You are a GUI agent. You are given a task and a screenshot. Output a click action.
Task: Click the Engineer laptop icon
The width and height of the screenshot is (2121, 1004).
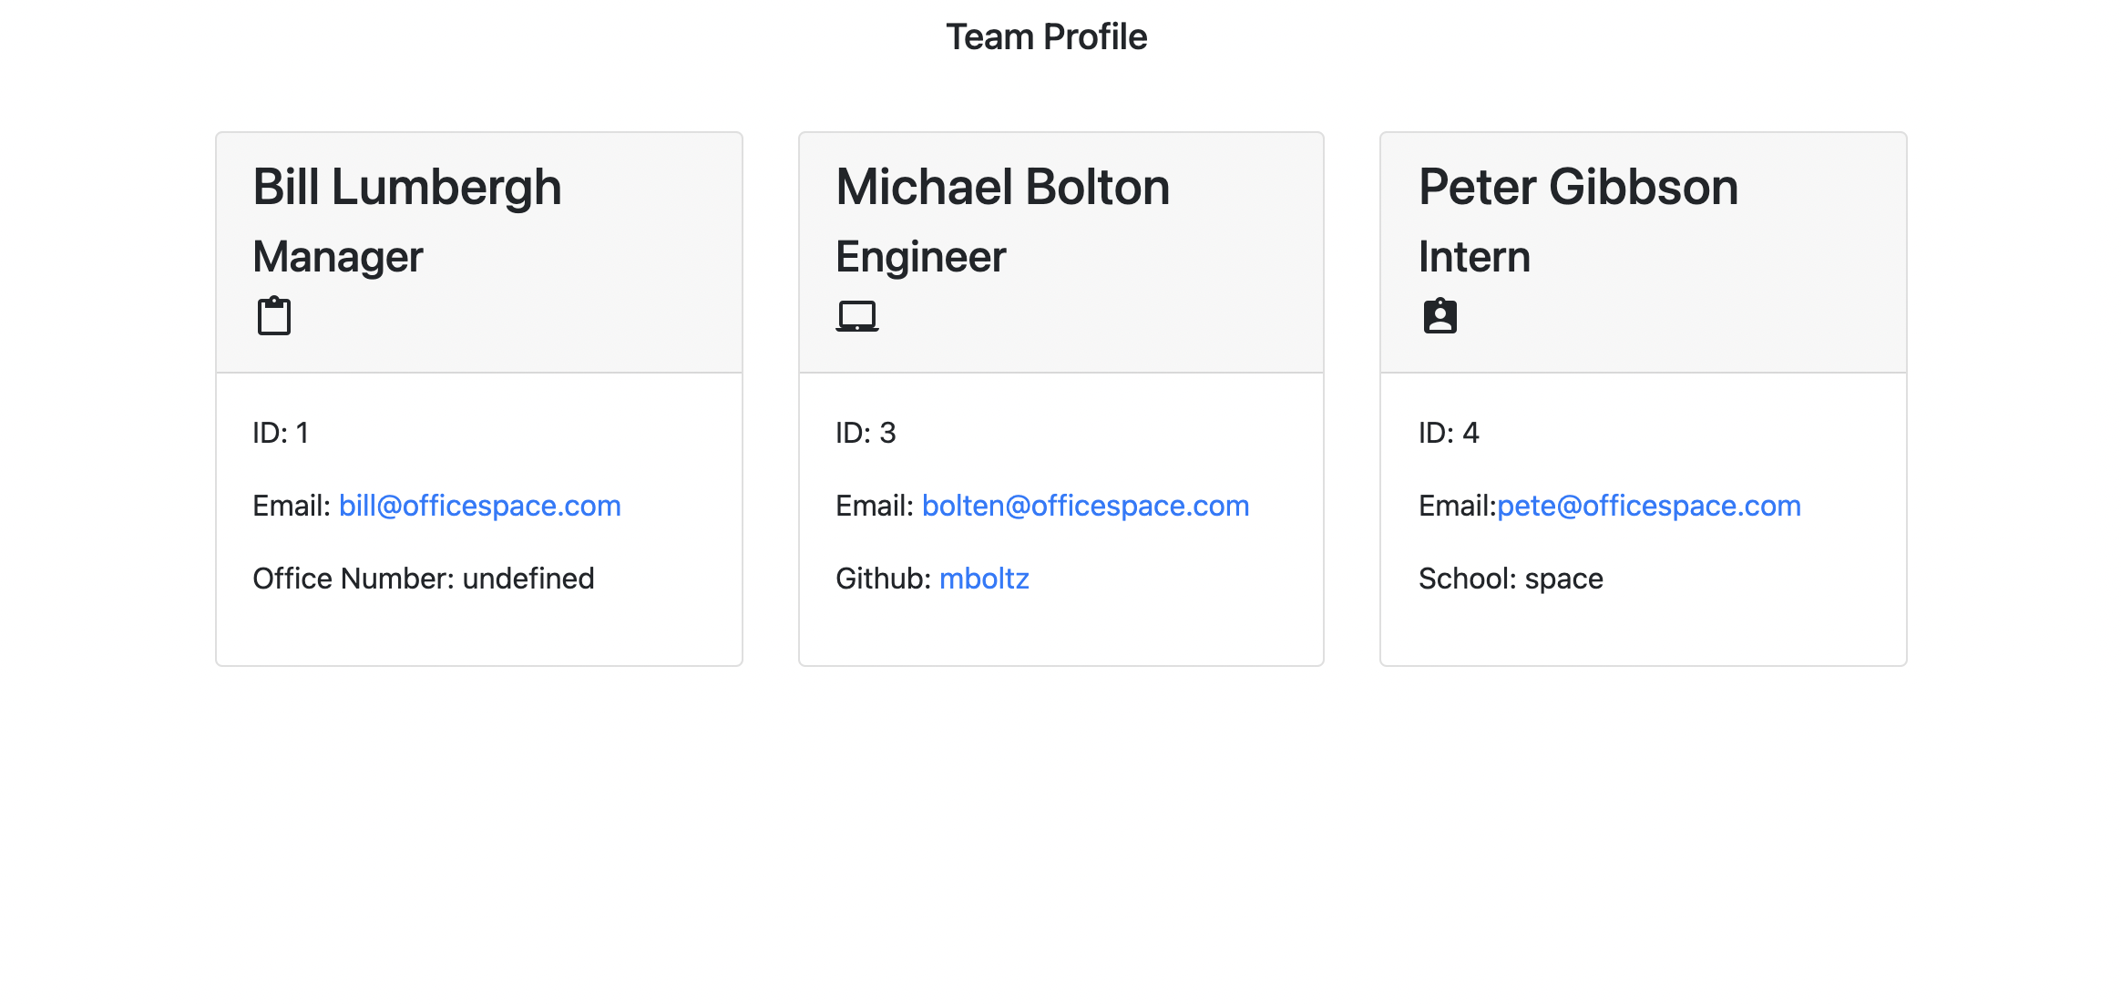pyautogui.click(x=856, y=316)
